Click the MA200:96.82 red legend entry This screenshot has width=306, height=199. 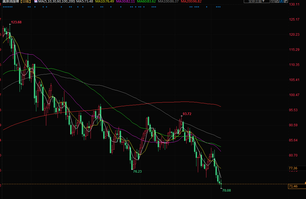[191, 1]
